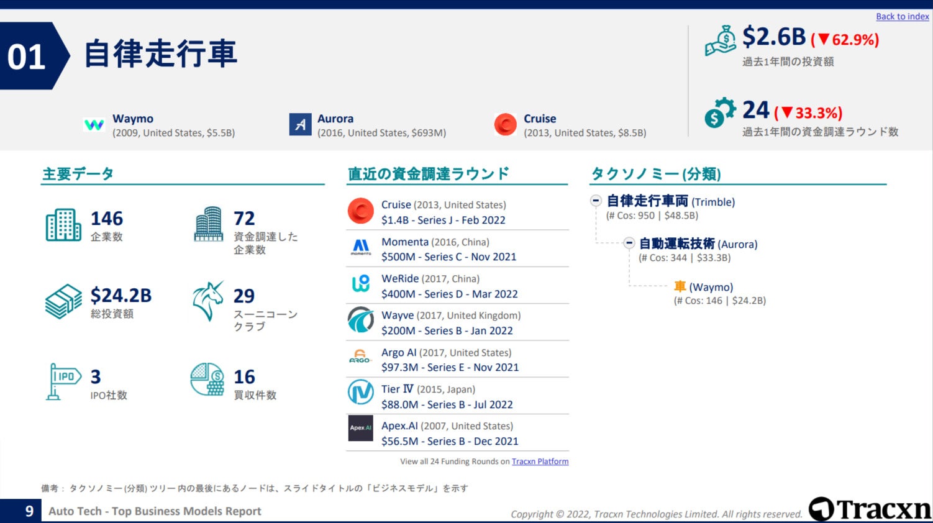Image resolution: width=933 pixels, height=523 pixels.
Task: Click the Tracxn logo at bottom right
Action: [x=870, y=509]
